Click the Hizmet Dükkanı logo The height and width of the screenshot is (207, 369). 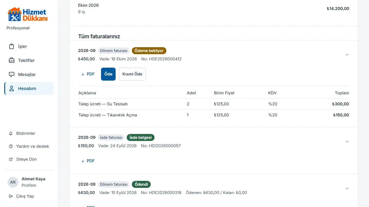click(x=28, y=15)
